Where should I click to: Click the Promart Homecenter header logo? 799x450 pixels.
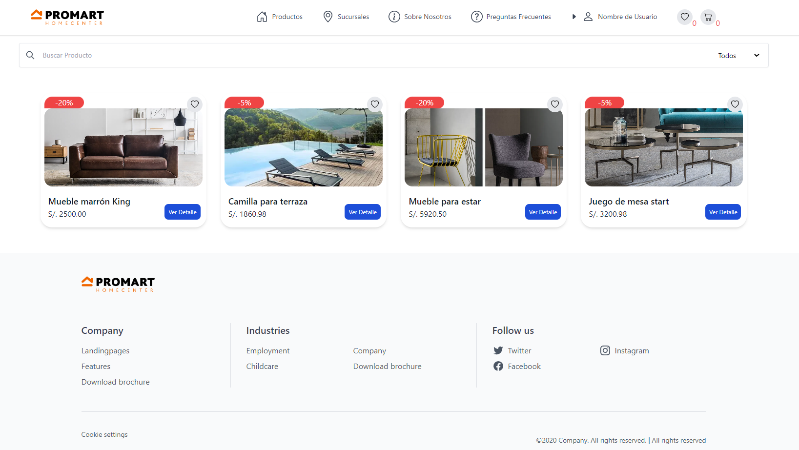tap(67, 18)
